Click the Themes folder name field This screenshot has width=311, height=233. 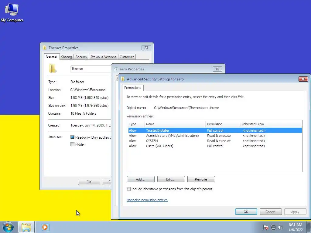[x=91, y=69]
